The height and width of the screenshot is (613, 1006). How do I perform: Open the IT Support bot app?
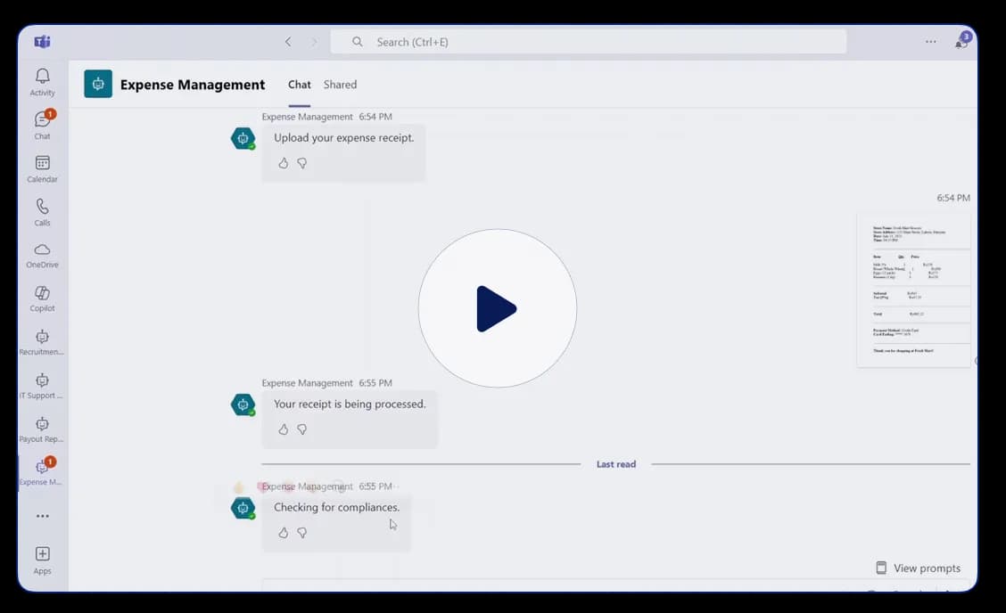tap(42, 386)
